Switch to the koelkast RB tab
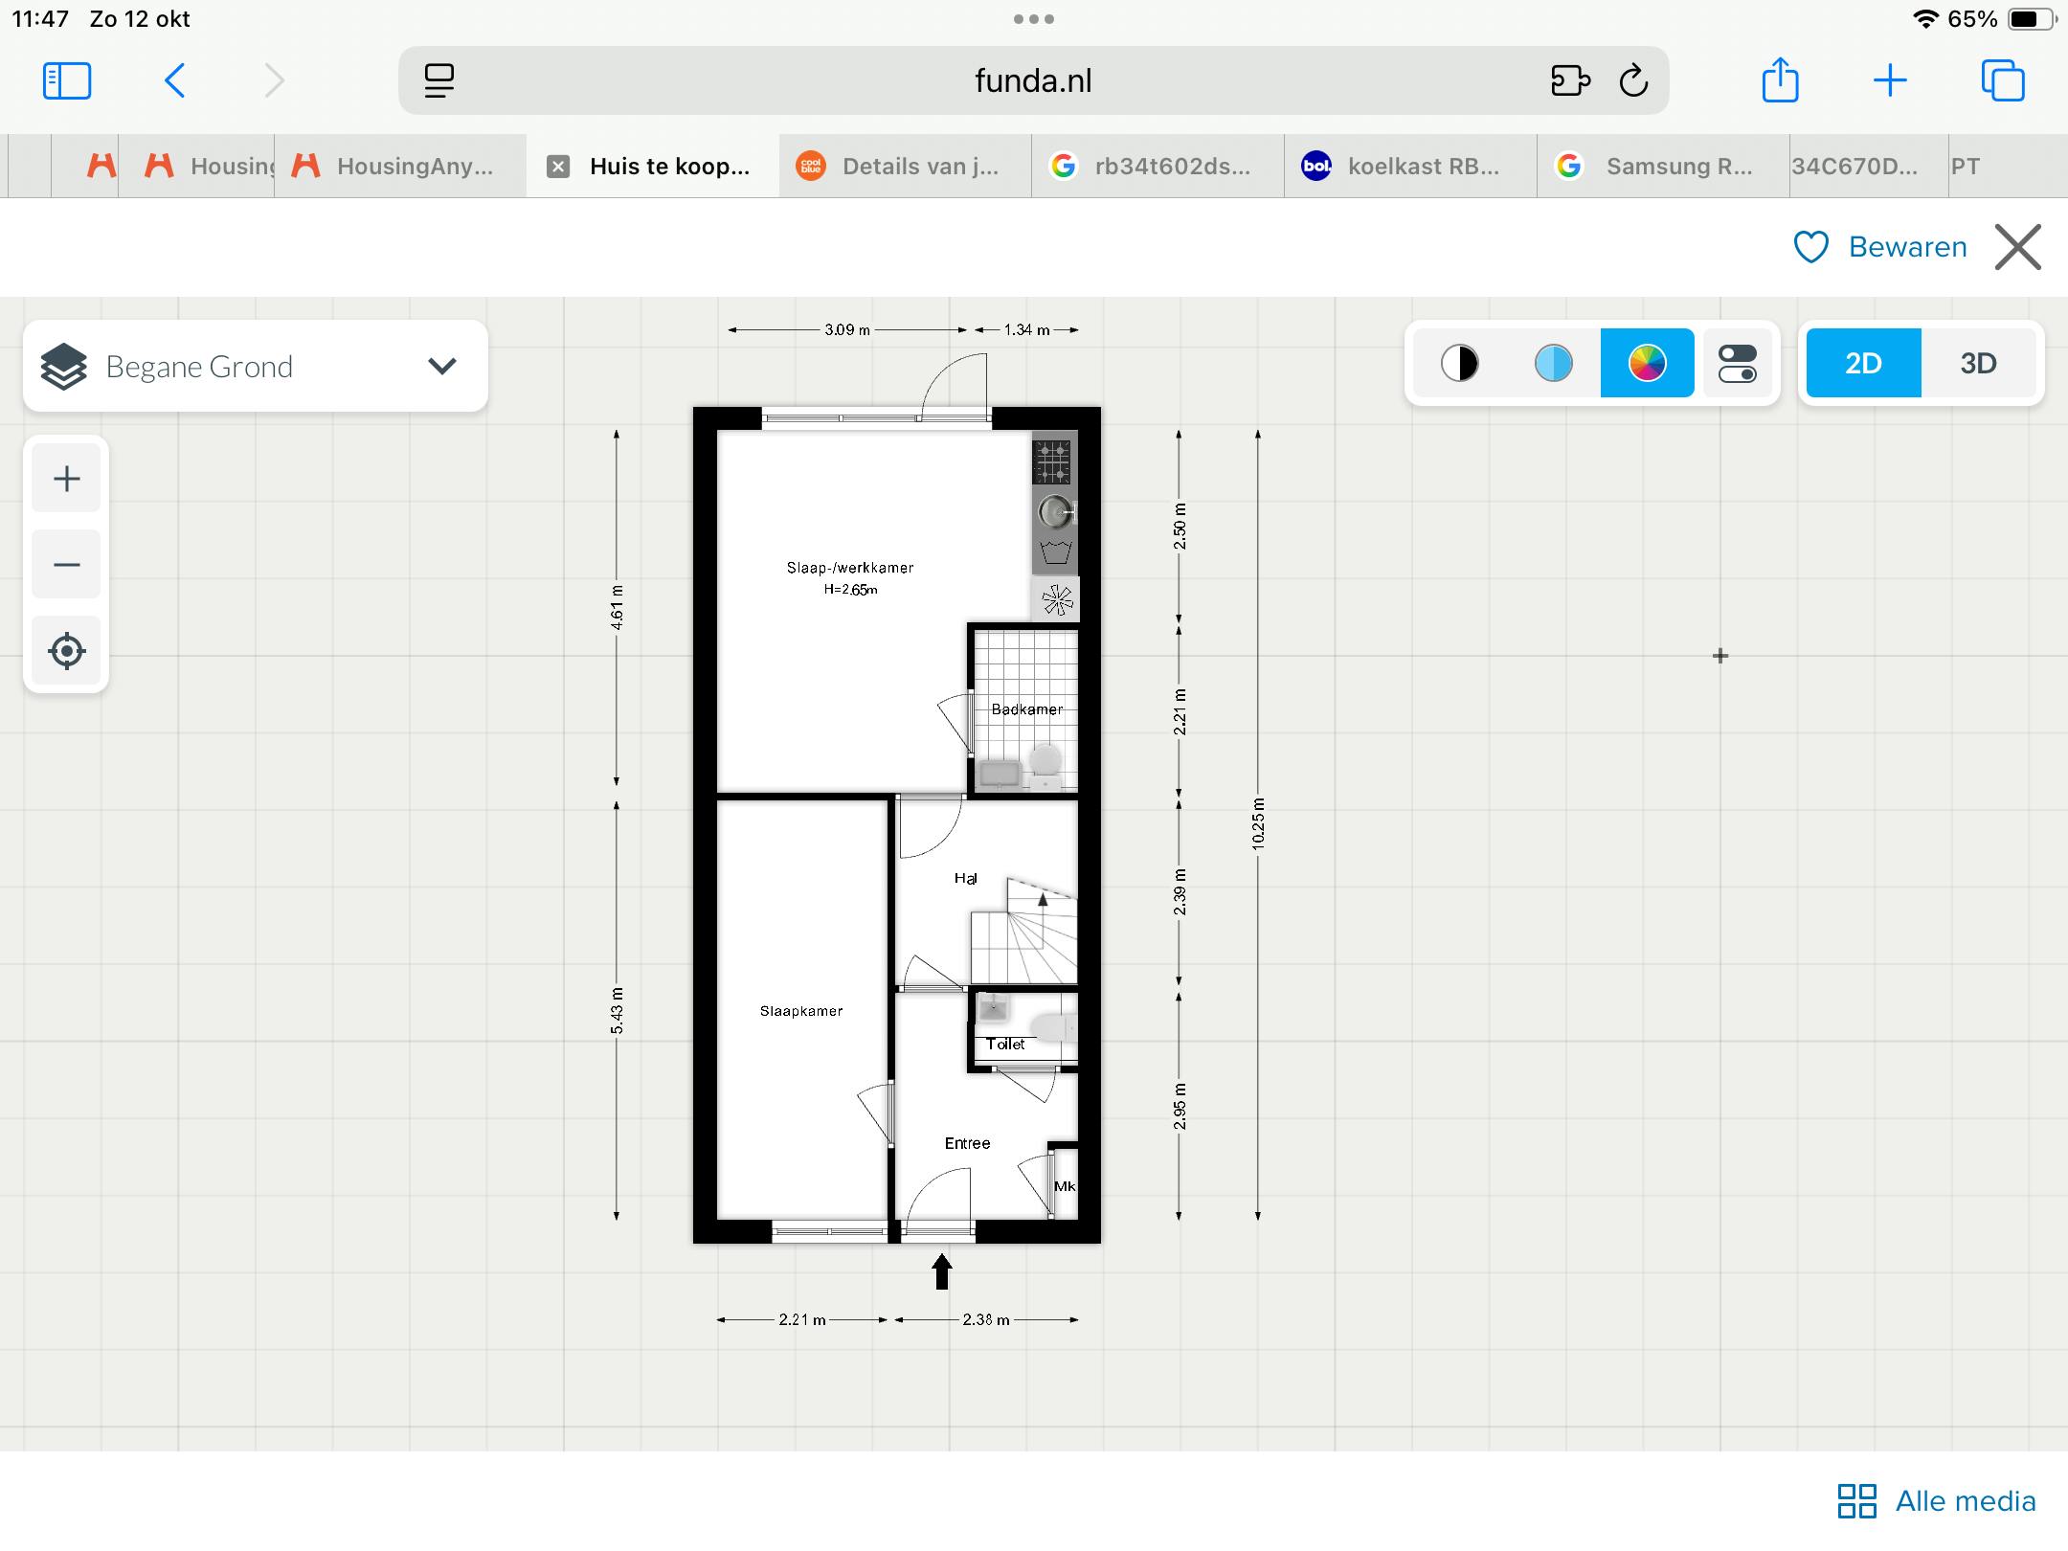This screenshot has width=2068, height=1551. tap(1407, 166)
